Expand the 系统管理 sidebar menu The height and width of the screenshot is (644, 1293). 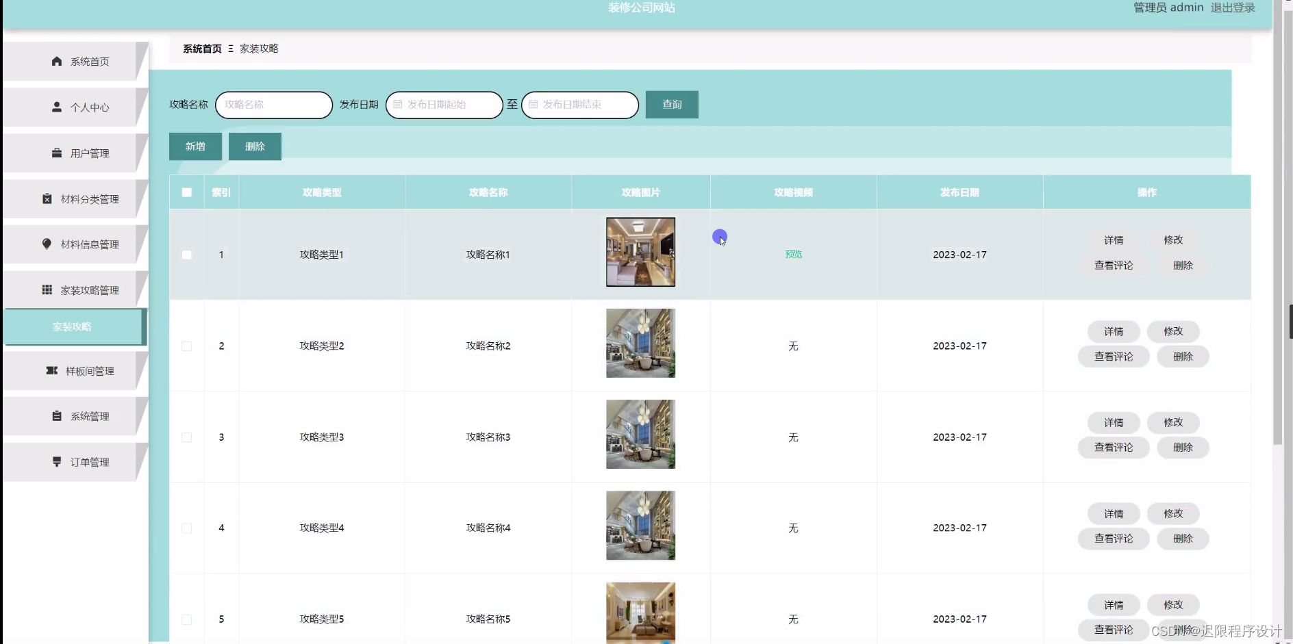click(x=74, y=415)
